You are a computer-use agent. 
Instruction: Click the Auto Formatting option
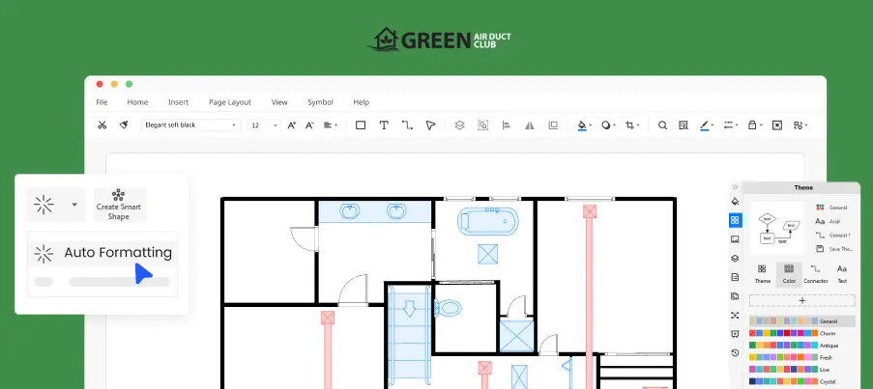coord(103,253)
